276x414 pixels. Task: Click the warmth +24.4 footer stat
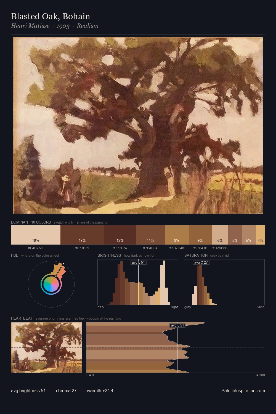tap(100, 391)
